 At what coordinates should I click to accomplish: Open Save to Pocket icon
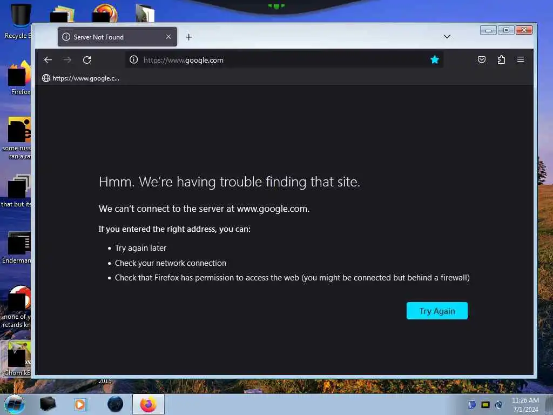(x=481, y=59)
